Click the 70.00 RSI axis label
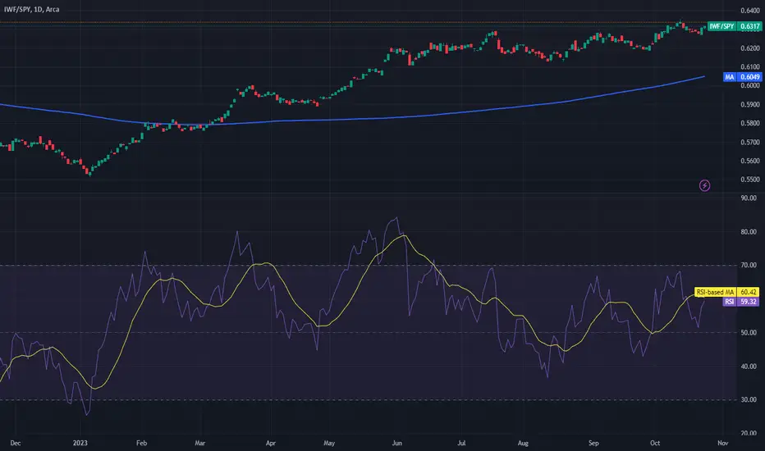The image size is (765, 451). pos(749,265)
